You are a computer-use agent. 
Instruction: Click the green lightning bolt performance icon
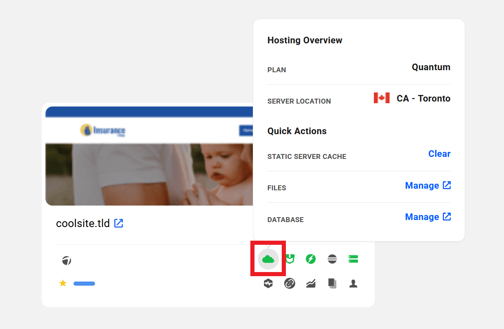(311, 259)
